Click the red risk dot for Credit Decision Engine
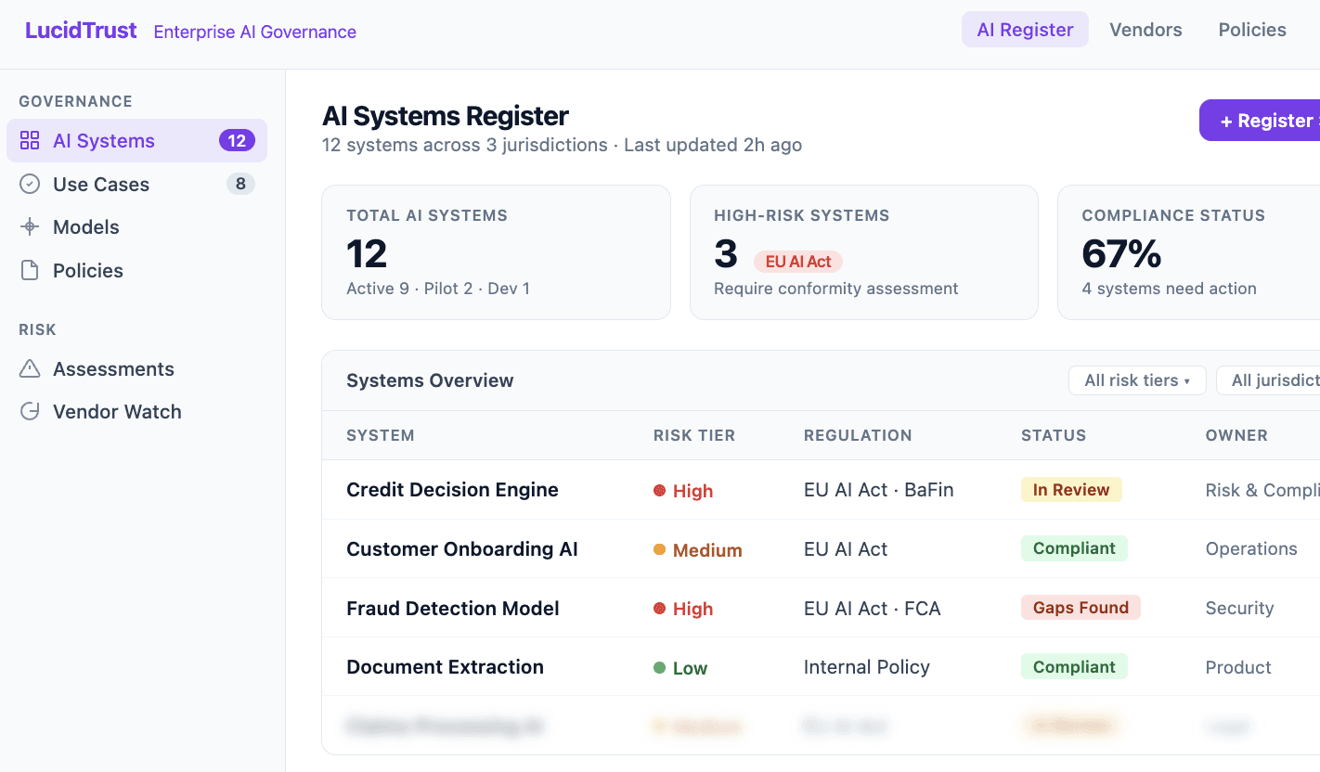Image resolution: width=1320 pixels, height=772 pixels. 659,491
